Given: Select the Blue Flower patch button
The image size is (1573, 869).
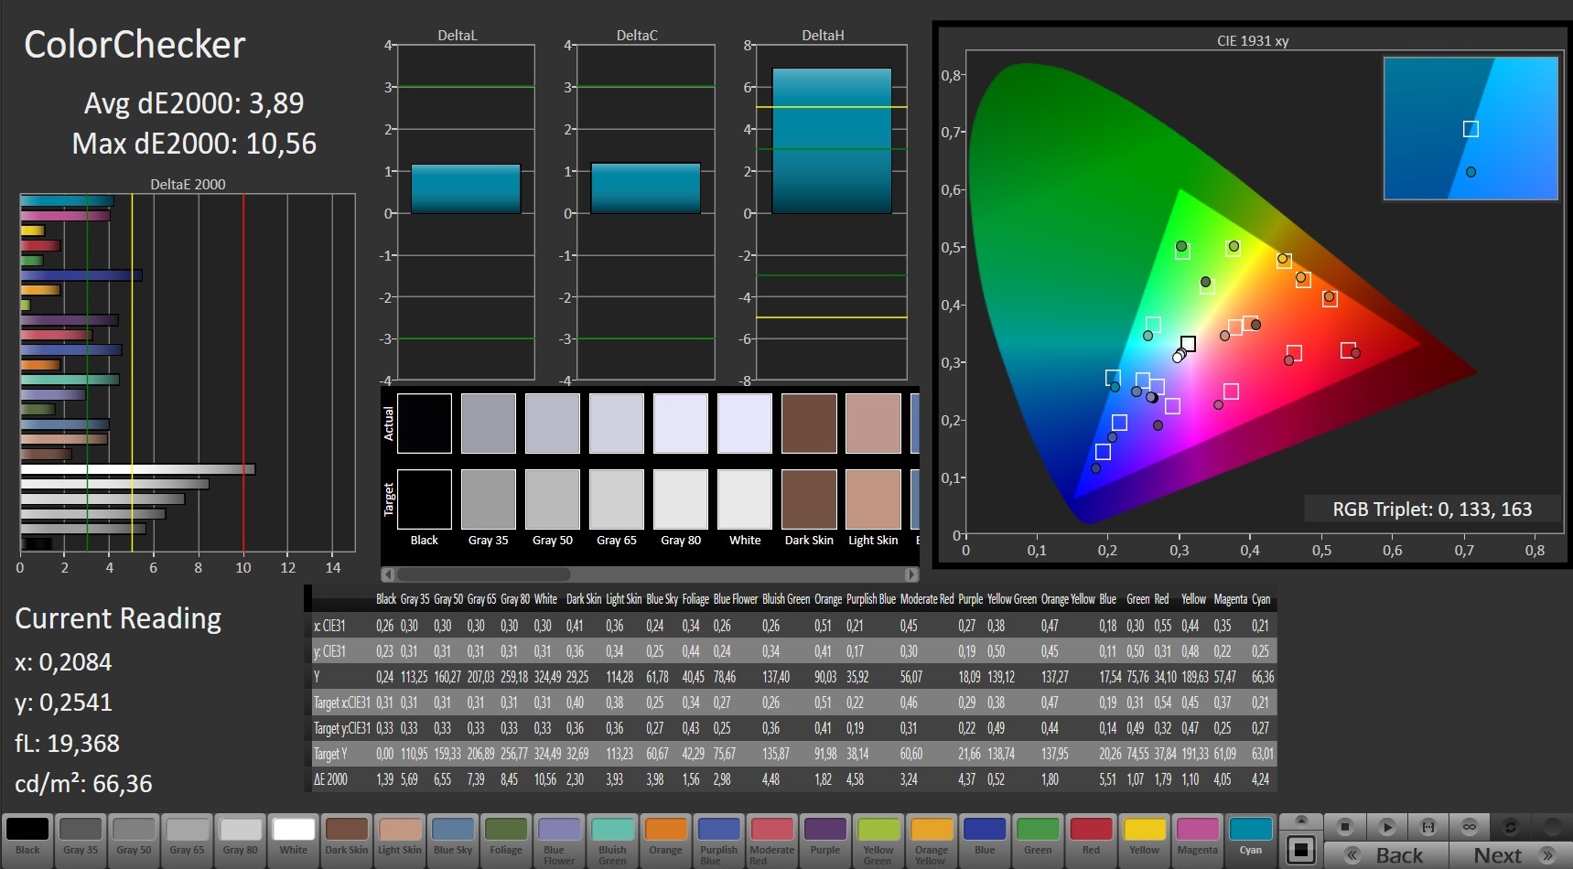Looking at the screenshot, I should tap(559, 840).
